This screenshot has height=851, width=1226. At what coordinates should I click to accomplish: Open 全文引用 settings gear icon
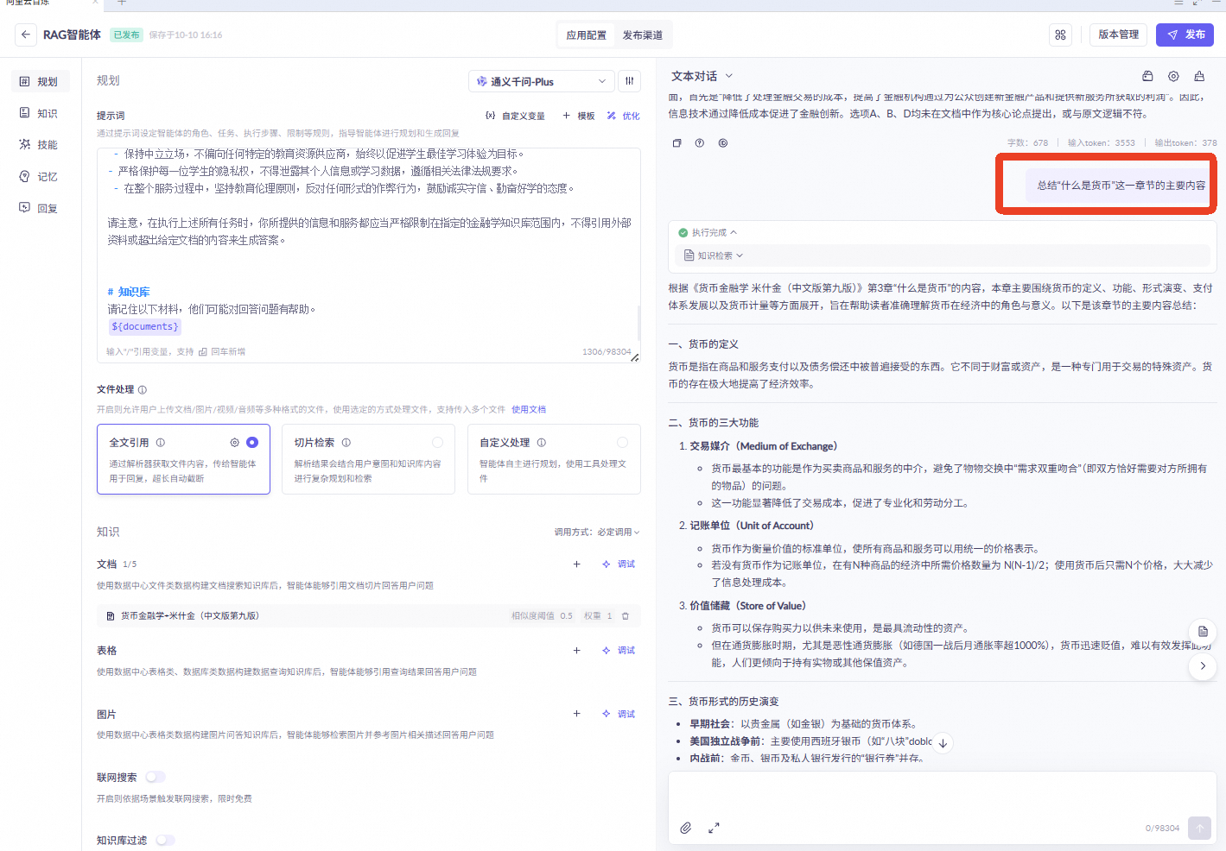pos(234,443)
